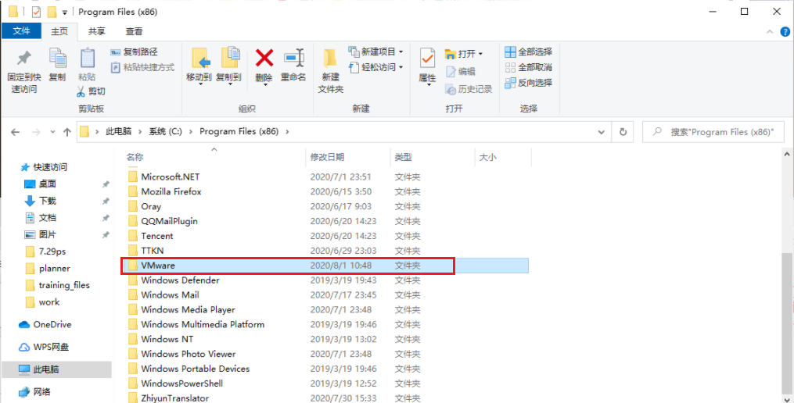Open the Open (打开) dropdown in ribbon
The width and height of the screenshot is (794, 403).
tap(463, 54)
